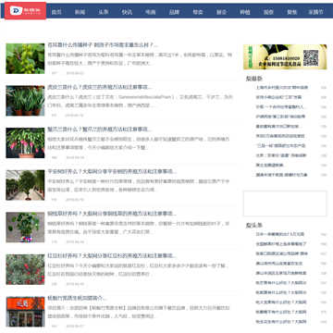
Task: Select 帮卖 in the navigation bar
Action: coord(198,12)
